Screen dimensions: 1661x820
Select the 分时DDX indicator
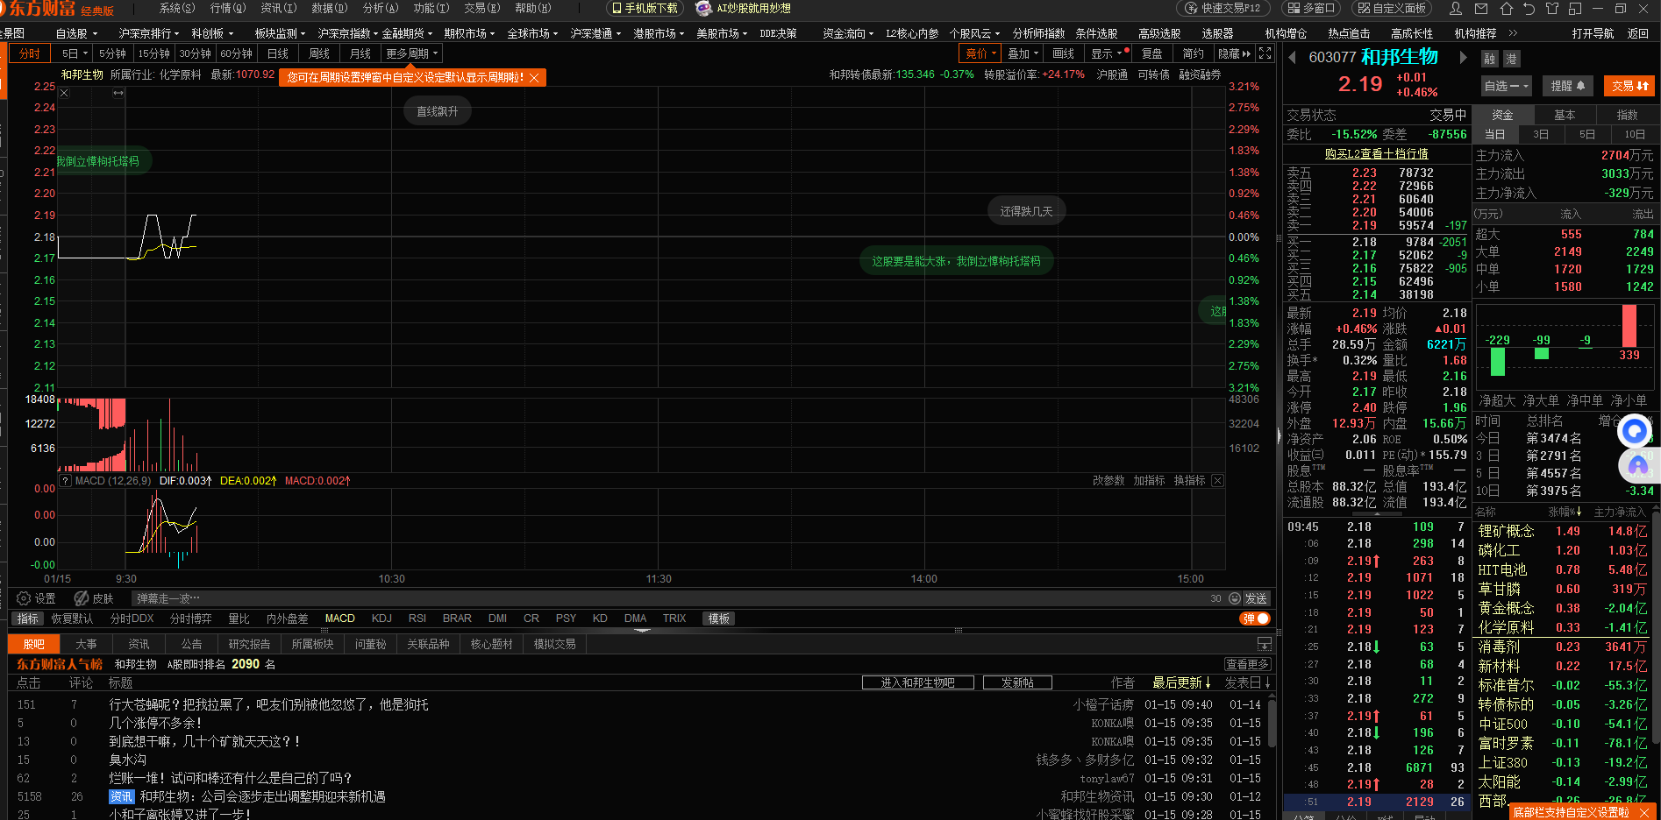point(132,619)
